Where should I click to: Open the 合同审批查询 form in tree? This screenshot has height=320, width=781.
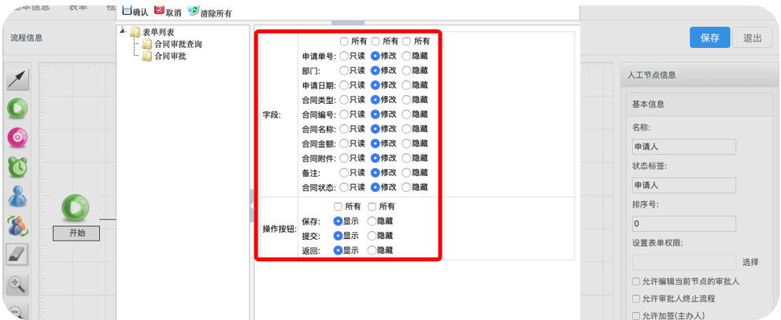(x=177, y=44)
